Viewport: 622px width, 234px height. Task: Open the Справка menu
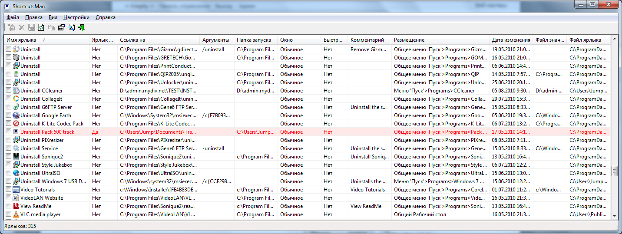106,17
